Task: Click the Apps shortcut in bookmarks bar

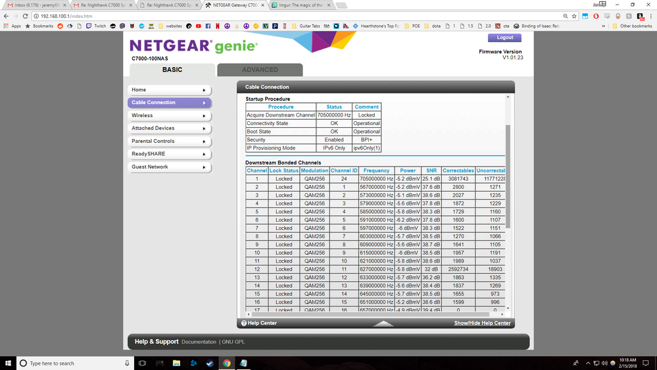Action: [x=12, y=26]
